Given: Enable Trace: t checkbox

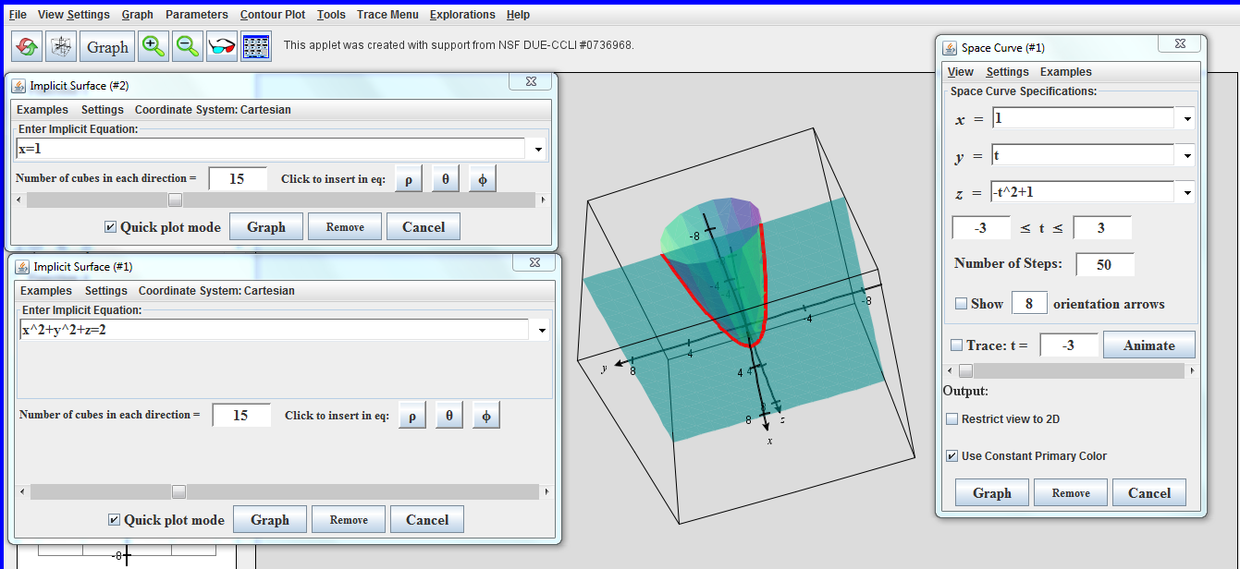Looking at the screenshot, I should click(958, 345).
